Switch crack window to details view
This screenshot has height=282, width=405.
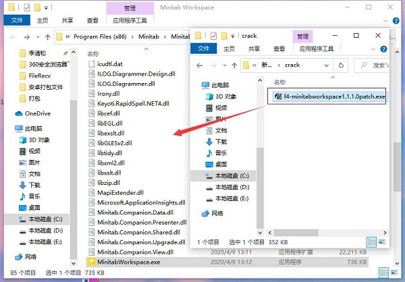tap(371, 242)
